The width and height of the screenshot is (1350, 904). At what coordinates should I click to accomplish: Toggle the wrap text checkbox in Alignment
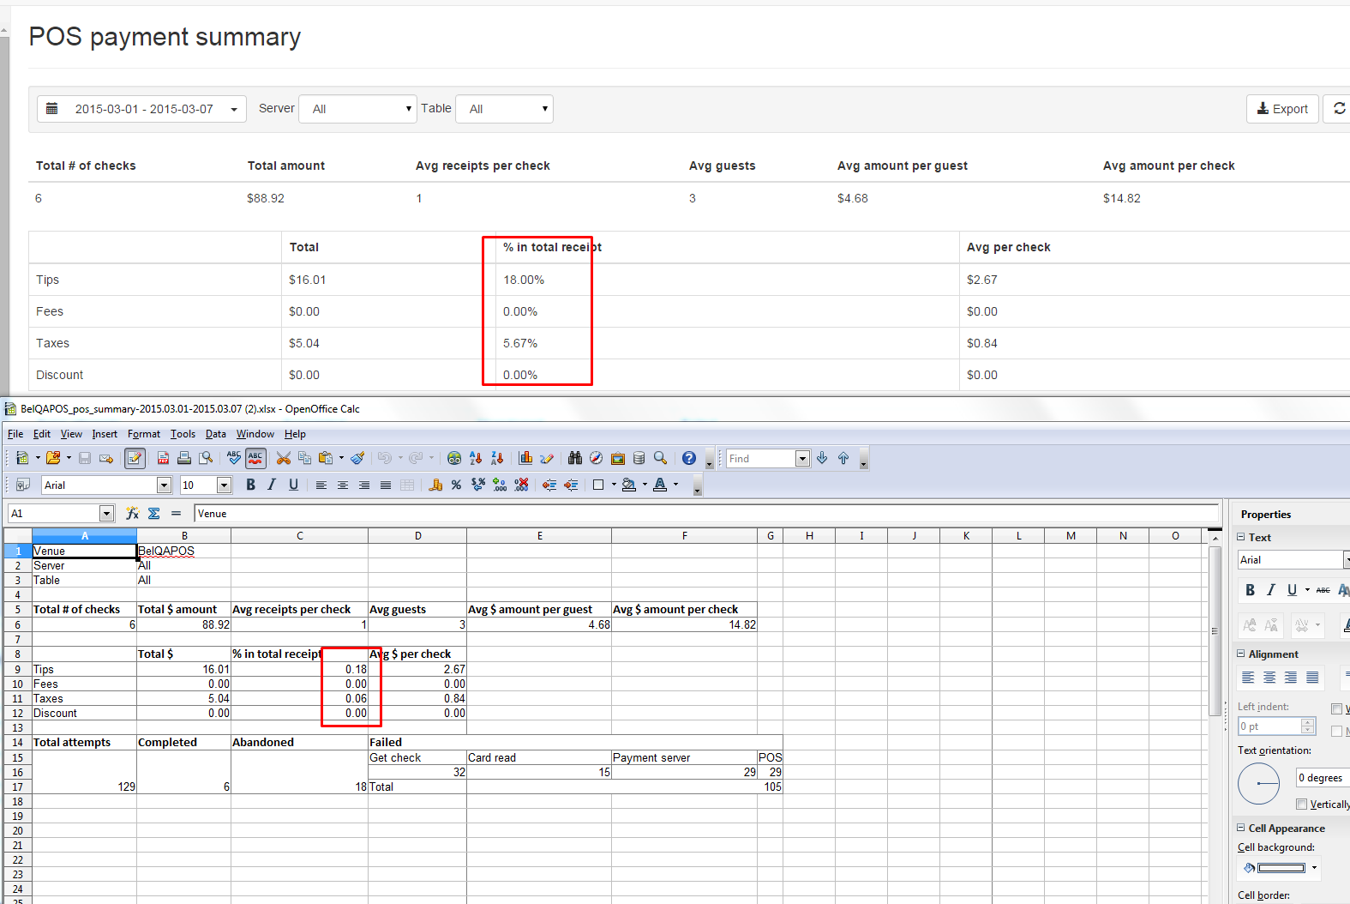point(1336,708)
